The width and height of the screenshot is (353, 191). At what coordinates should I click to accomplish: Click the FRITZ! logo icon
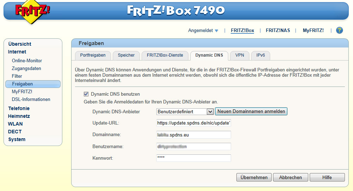coord(33,12)
